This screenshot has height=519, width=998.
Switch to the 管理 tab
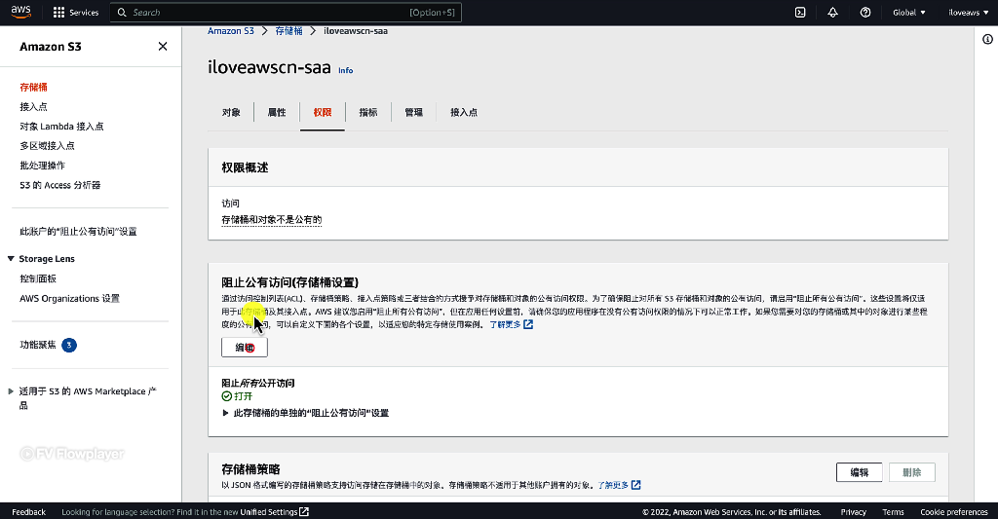point(413,112)
